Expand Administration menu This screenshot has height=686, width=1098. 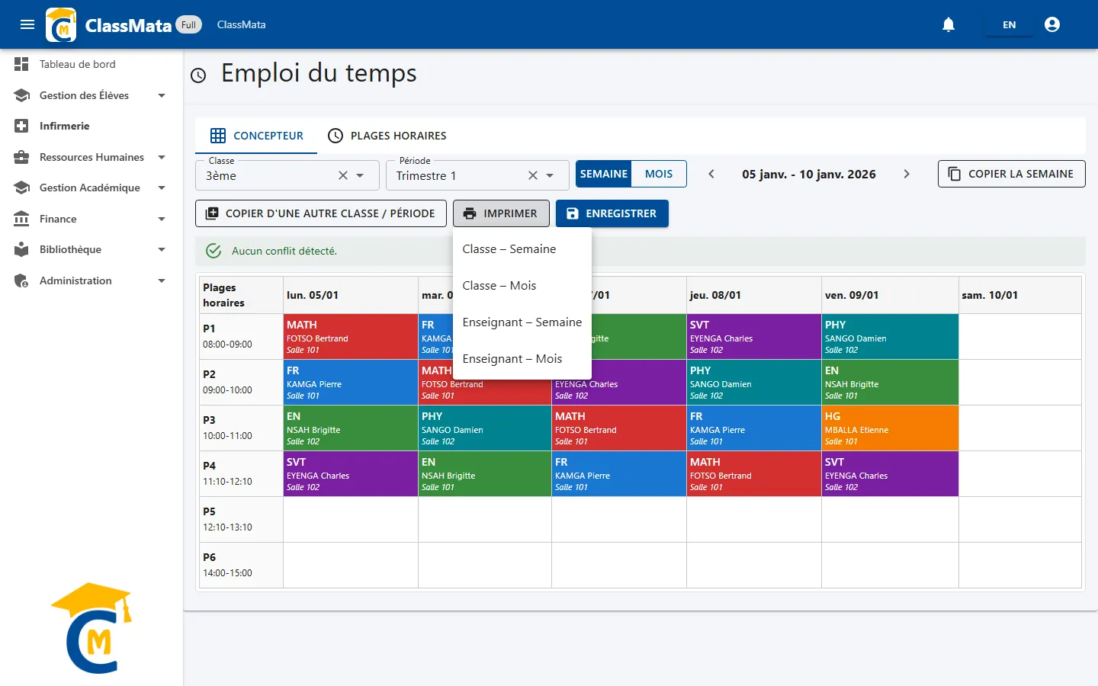91,280
